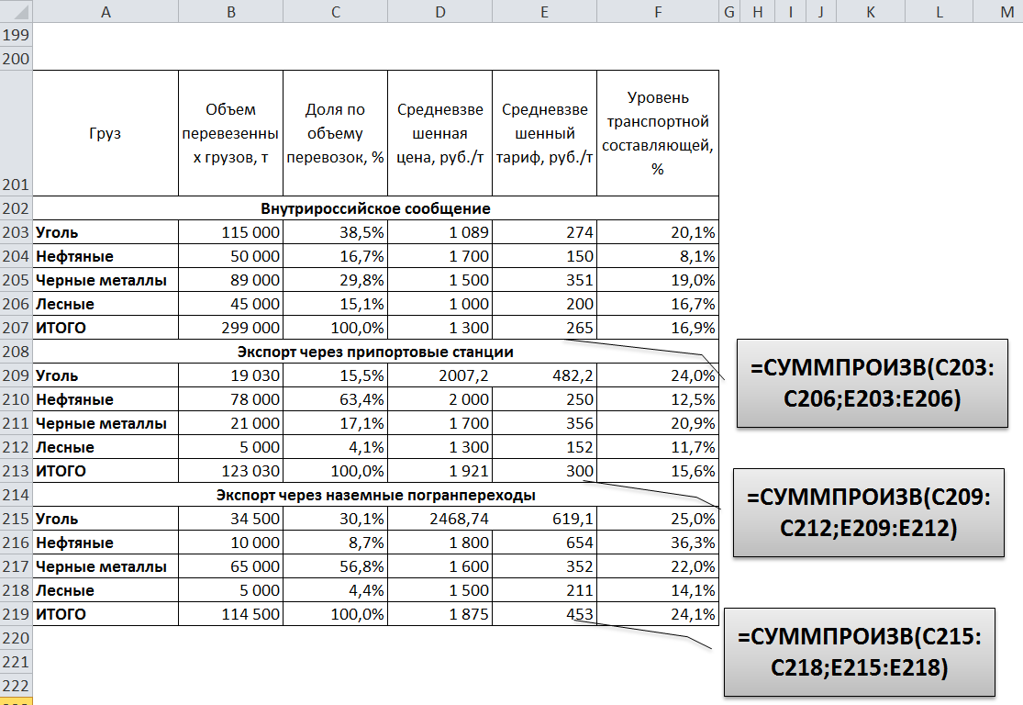Image resolution: width=1023 pixels, height=705 pixels.
Task: Select cell with value 1 875
Action: [x=440, y=614]
